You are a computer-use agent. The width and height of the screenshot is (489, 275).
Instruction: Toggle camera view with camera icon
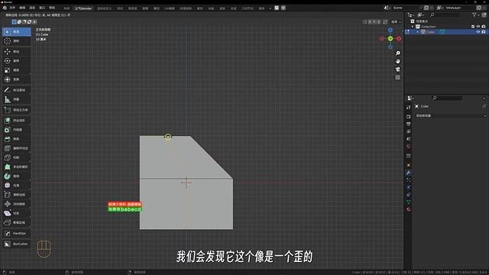click(x=398, y=70)
